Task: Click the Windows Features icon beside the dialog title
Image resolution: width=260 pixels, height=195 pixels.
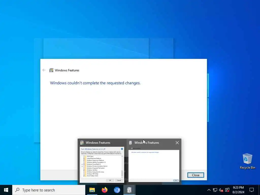Action: point(51,70)
